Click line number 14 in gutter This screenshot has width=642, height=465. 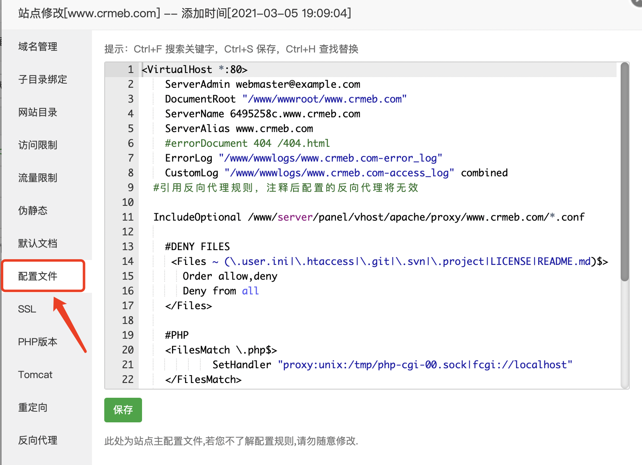[x=128, y=262]
